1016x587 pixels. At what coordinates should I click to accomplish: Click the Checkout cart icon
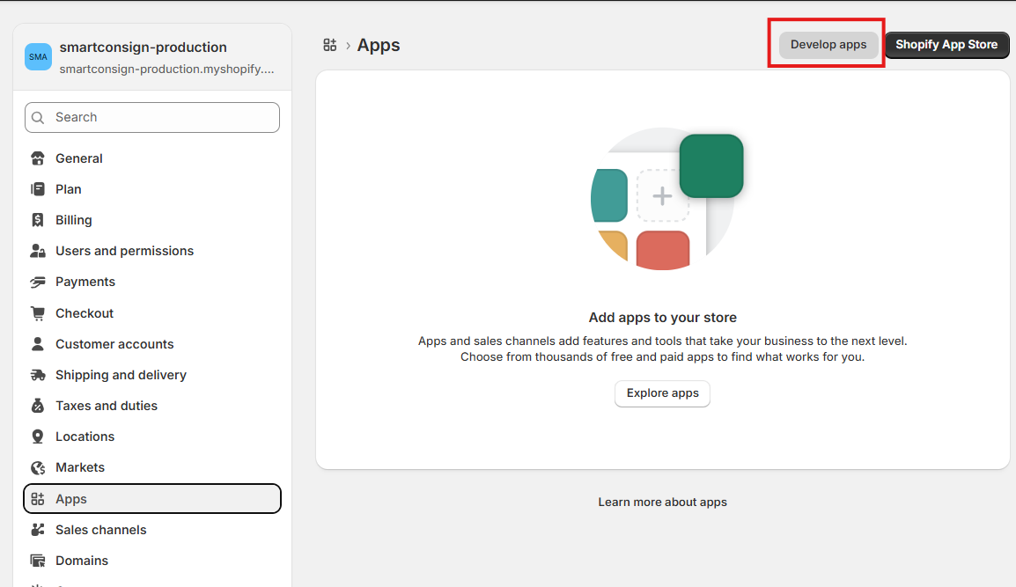point(38,313)
